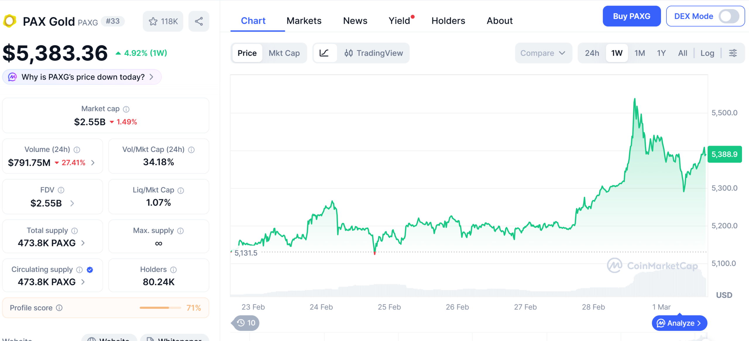
Task: Open chart settings with the sliders icon
Action: [x=733, y=53]
